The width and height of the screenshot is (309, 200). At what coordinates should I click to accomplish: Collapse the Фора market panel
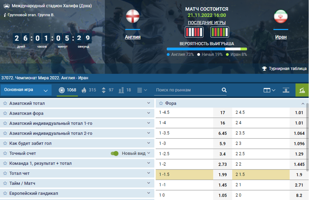click(303, 104)
